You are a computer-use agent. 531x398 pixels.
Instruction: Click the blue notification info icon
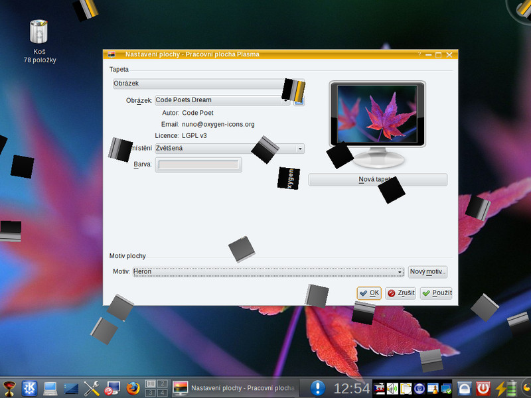click(x=318, y=387)
